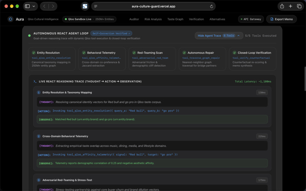Open the Safari Share icon
Image resolution: width=306 pixels, height=191 pixels.
pos(282,6)
